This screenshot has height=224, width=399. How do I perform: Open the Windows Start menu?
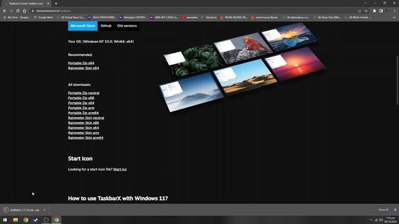click(5, 220)
